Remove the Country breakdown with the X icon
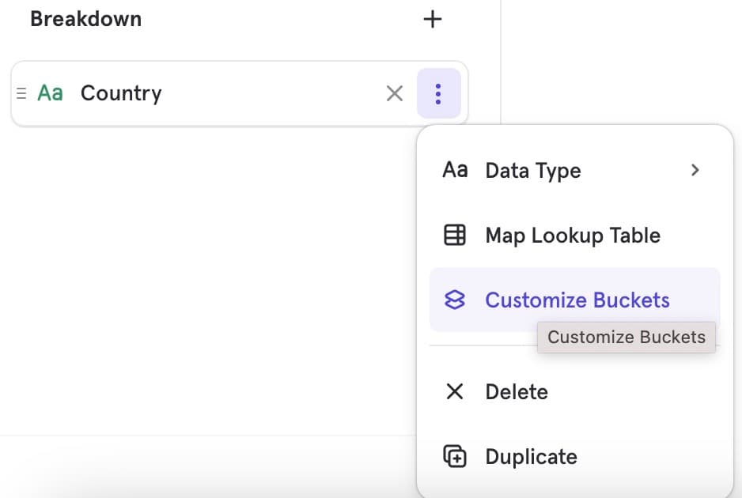Viewport: 742px width, 498px height. (394, 93)
